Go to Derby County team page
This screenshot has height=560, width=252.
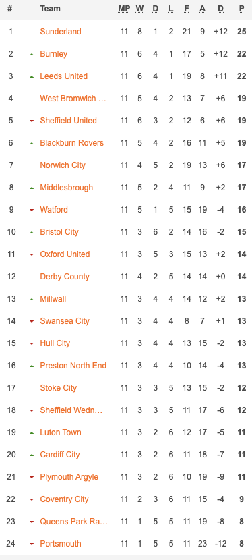[65, 277]
